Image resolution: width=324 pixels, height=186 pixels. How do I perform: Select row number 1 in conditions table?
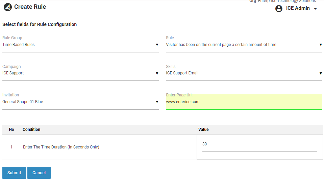click(x=11, y=147)
